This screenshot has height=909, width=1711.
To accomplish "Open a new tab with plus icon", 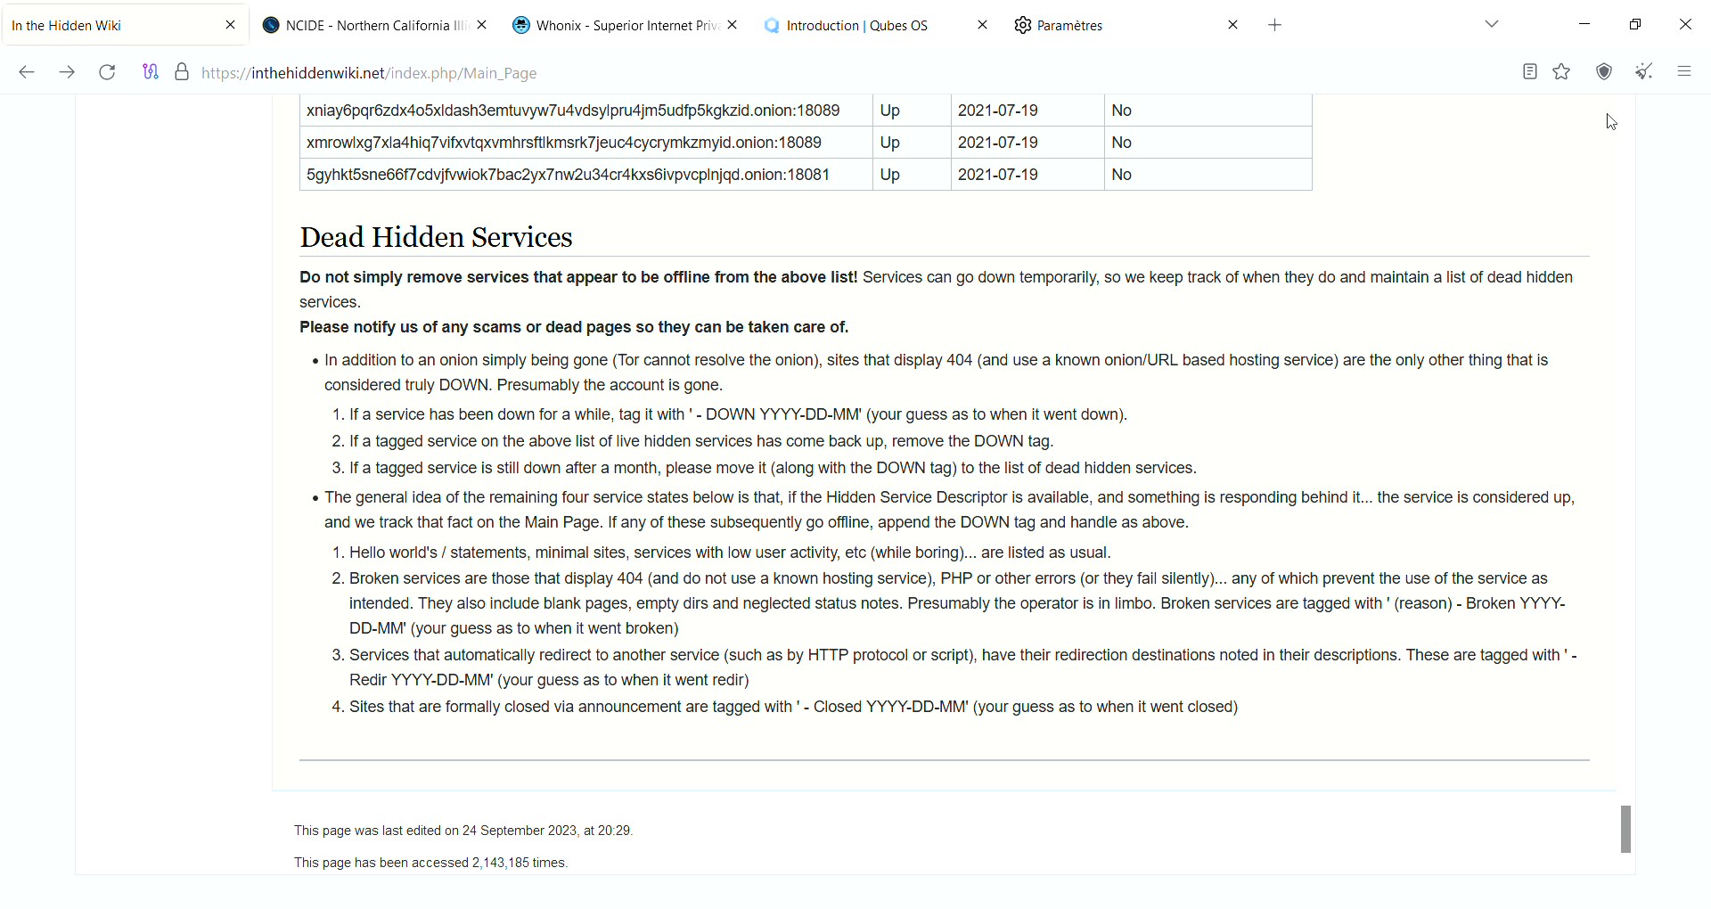I will (1275, 25).
